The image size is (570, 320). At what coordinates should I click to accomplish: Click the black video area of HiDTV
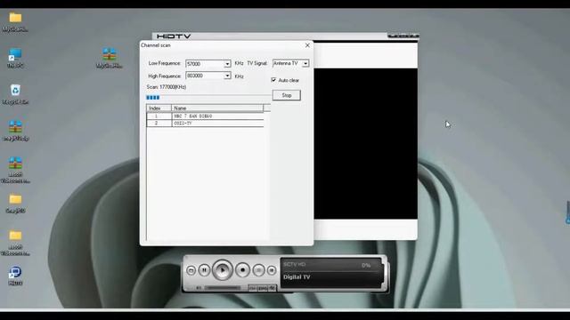point(366,144)
